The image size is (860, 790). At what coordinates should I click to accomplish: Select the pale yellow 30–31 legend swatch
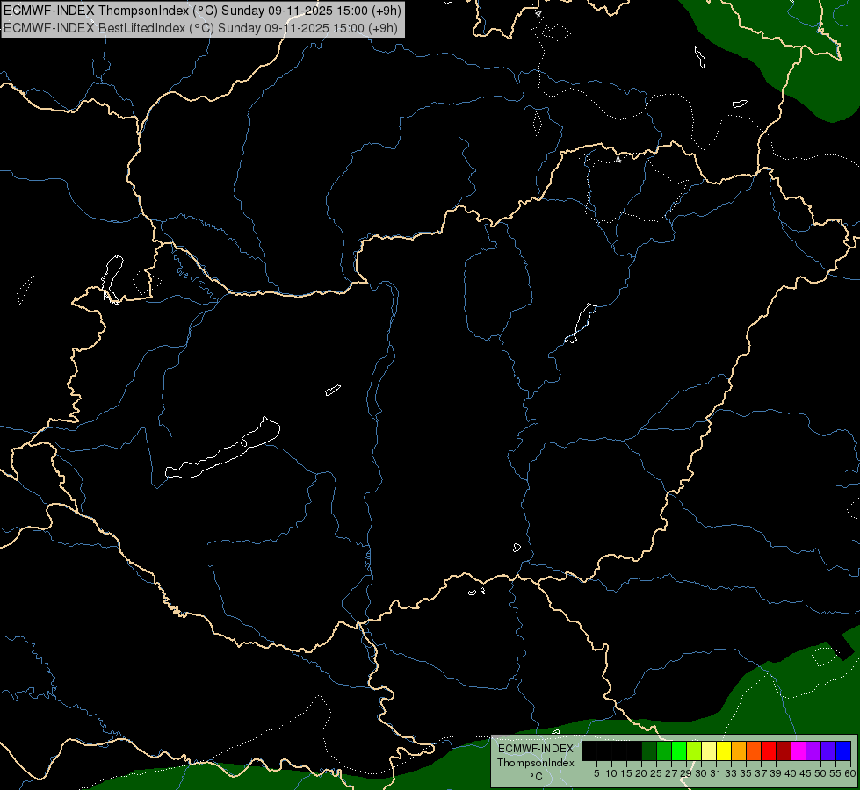point(709,750)
